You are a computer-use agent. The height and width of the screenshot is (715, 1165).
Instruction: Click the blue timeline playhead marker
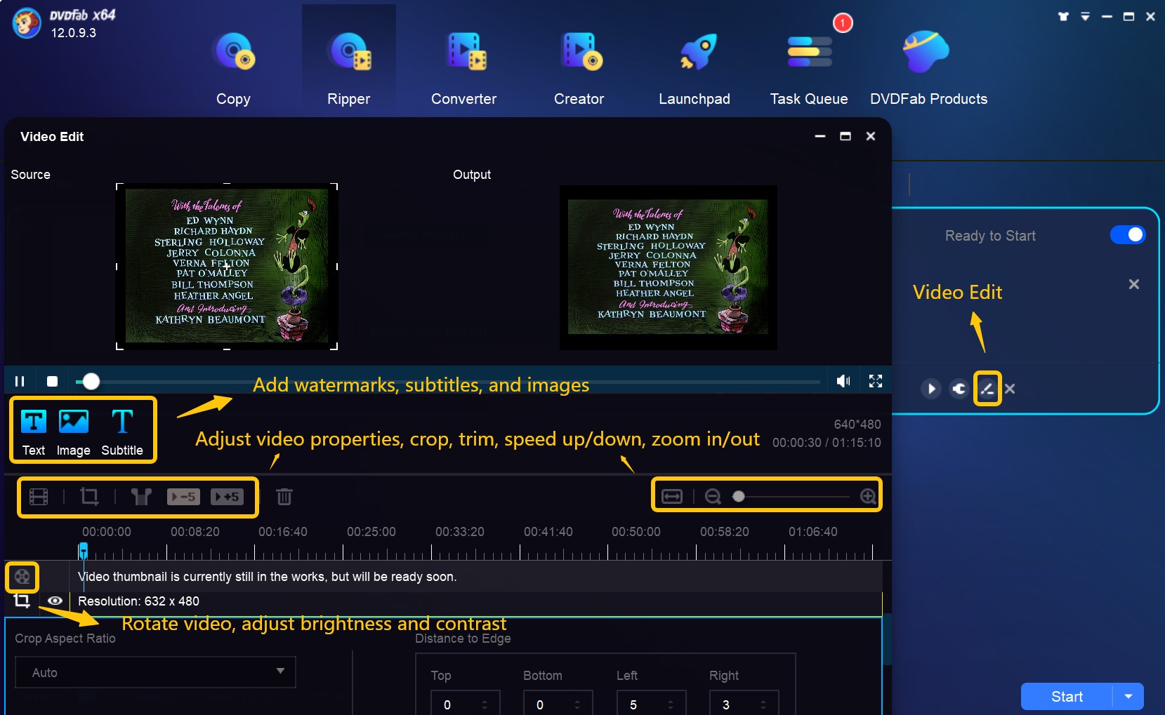click(x=84, y=550)
